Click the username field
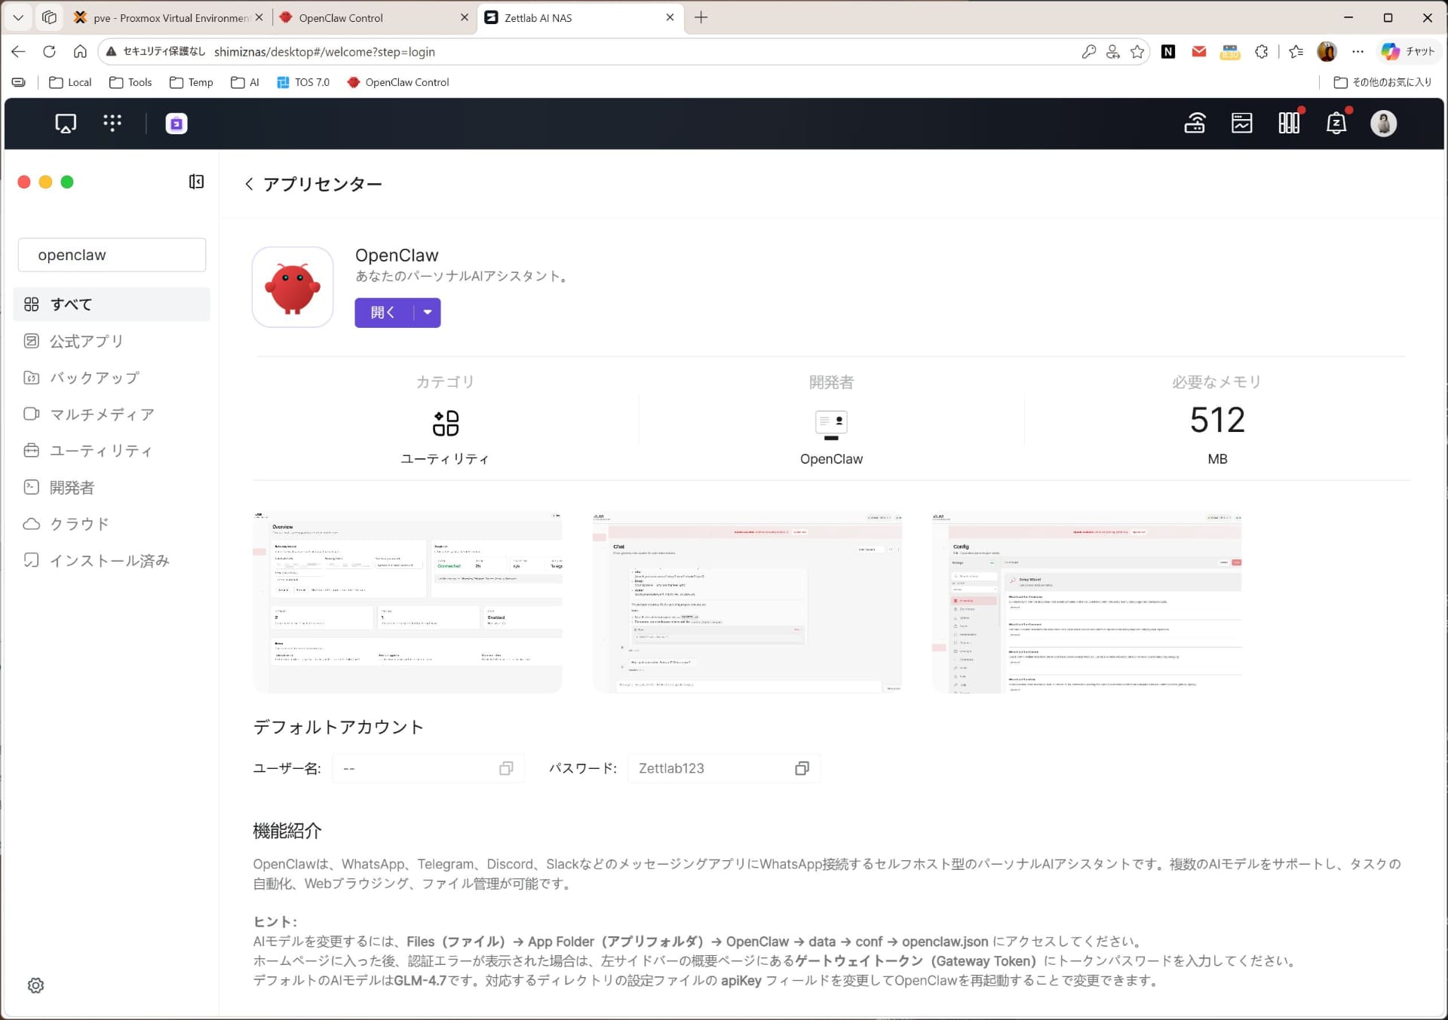1448x1020 pixels. pyautogui.click(x=428, y=768)
